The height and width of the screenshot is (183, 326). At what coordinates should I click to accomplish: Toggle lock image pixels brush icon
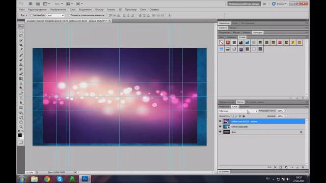click(x=236, y=116)
